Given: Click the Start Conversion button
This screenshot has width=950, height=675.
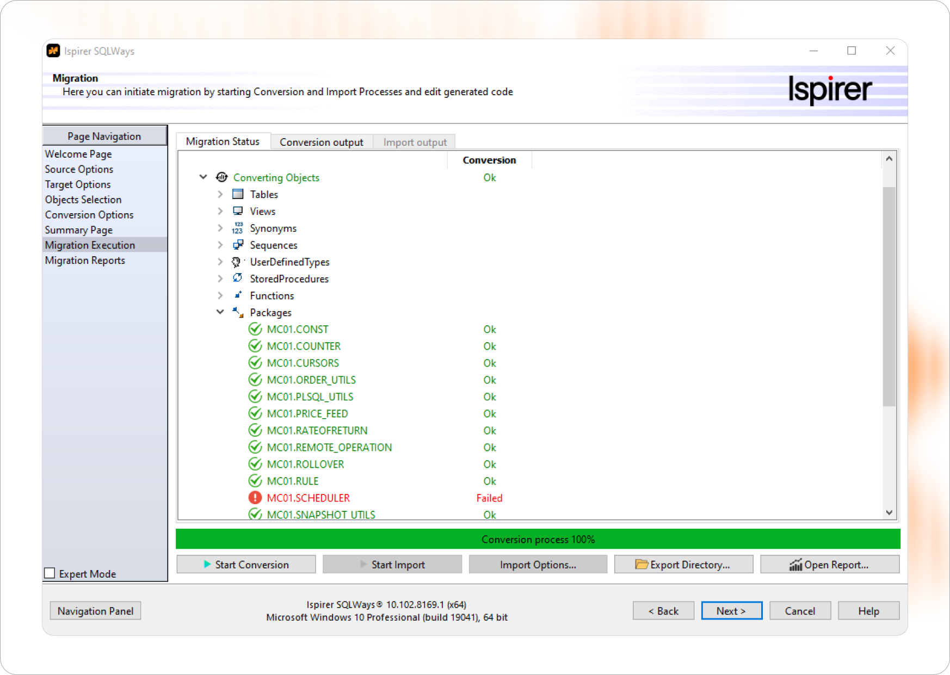Looking at the screenshot, I should [x=246, y=564].
